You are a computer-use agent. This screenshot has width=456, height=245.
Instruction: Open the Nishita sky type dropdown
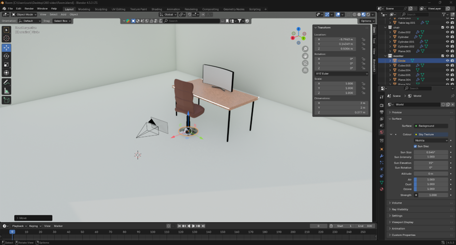(431, 140)
